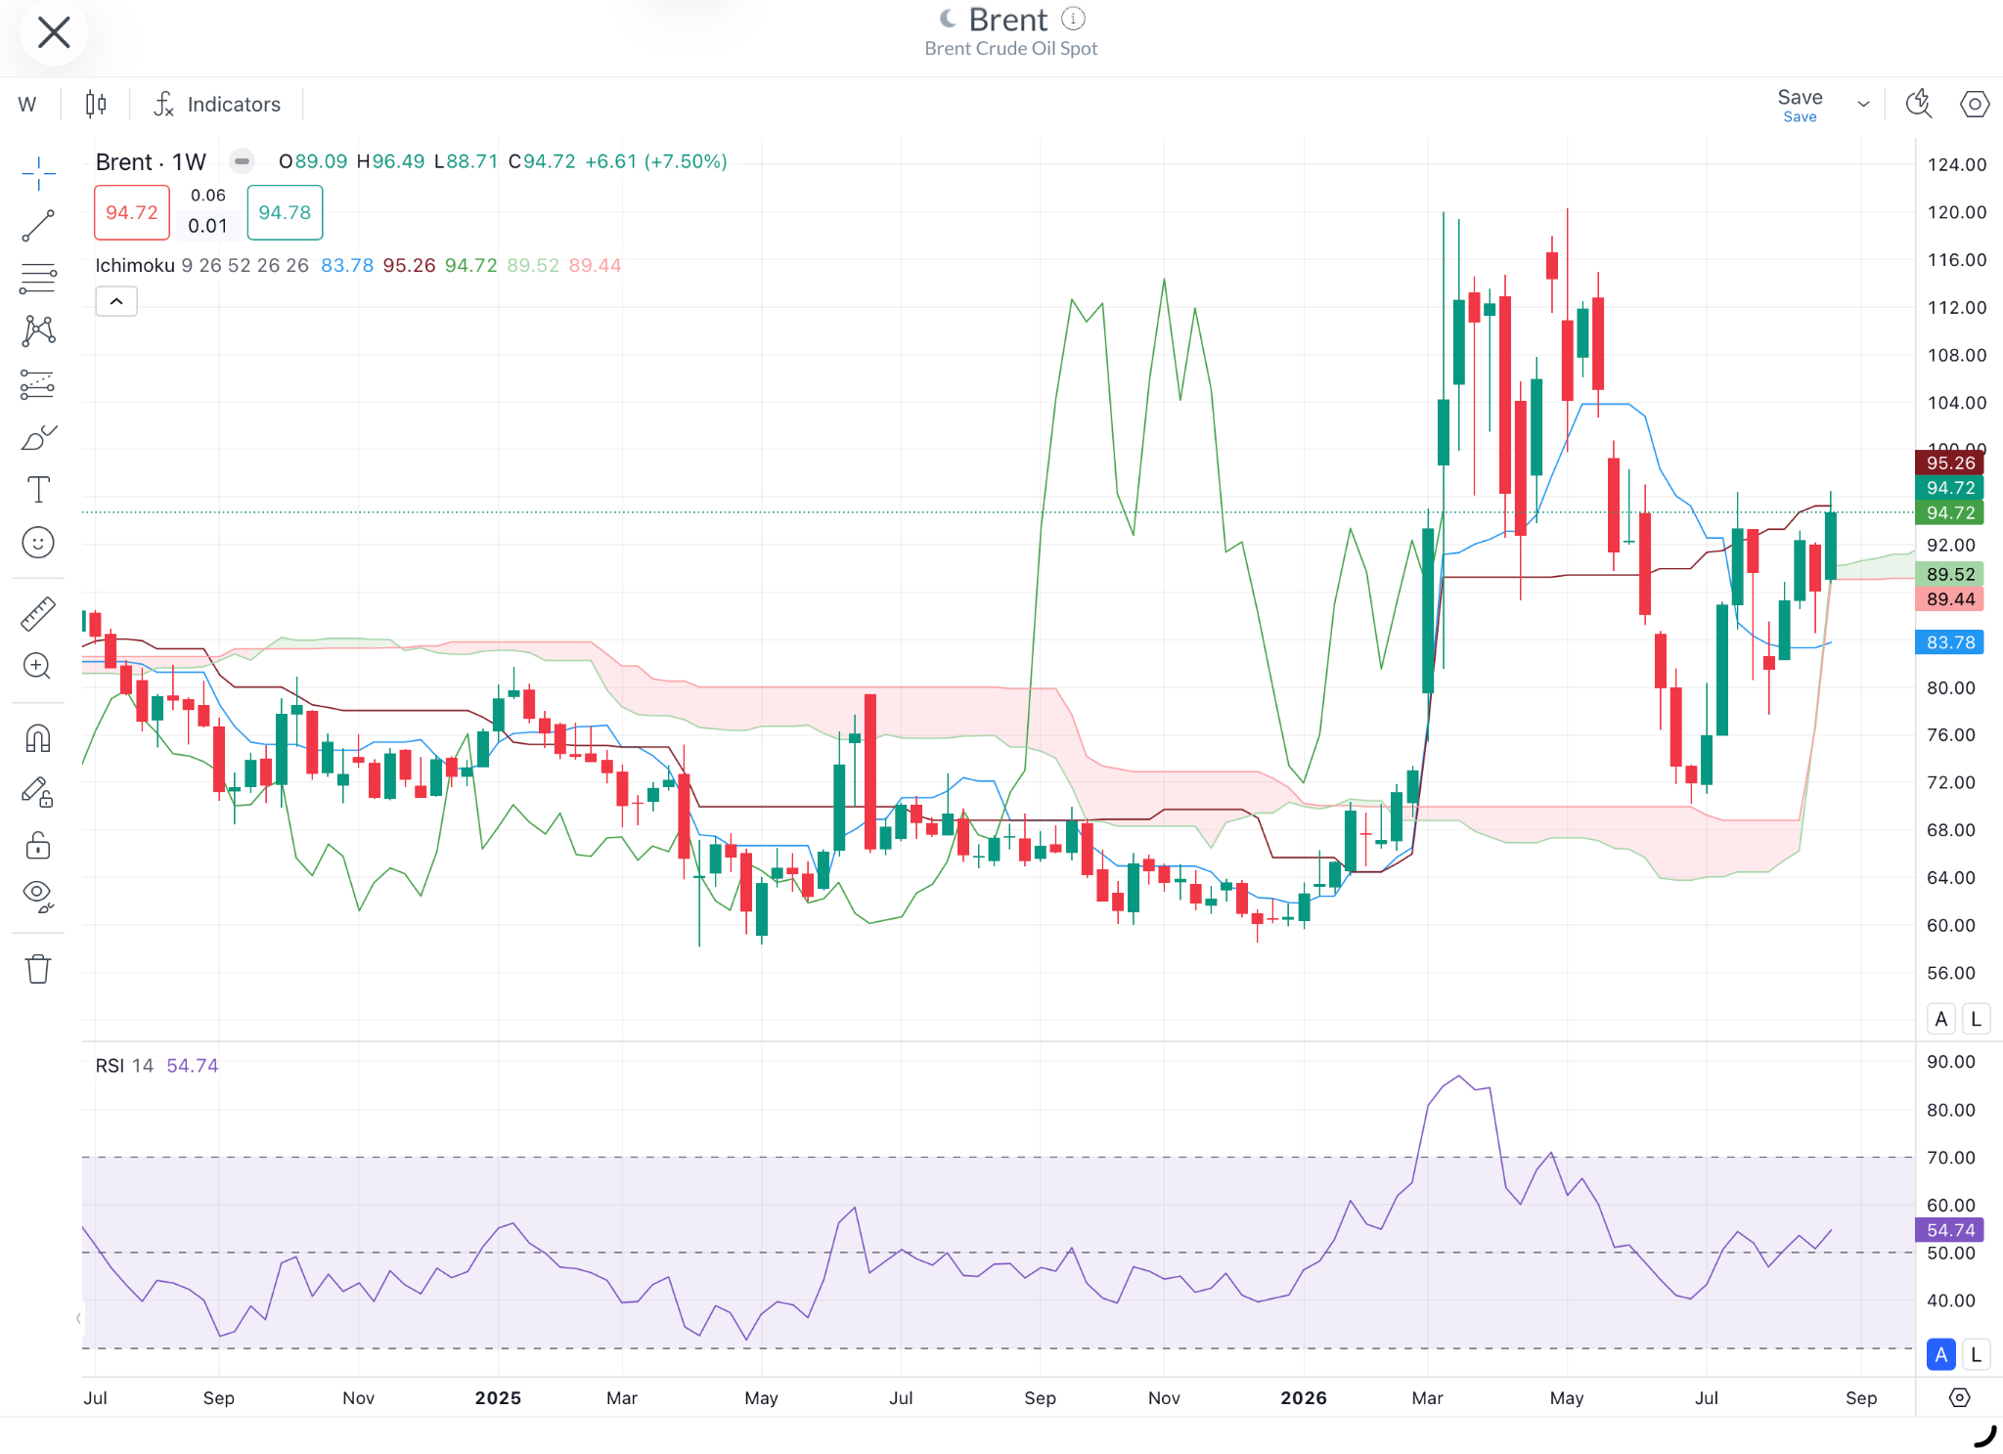The height and width of the screenshot is (1454, 2003).
Task: Toggle stay in drawing mode
Action: [38, 792]
